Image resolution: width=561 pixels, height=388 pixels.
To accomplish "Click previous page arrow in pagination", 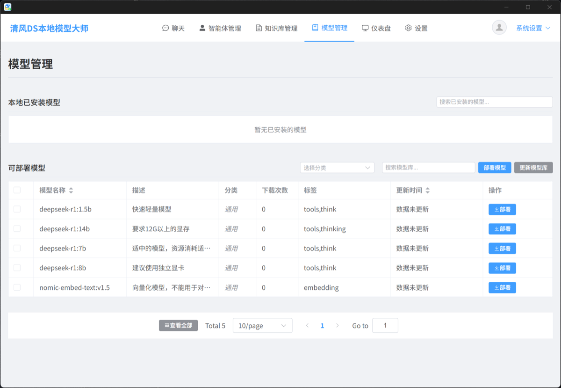I will [x=307, y=326].
